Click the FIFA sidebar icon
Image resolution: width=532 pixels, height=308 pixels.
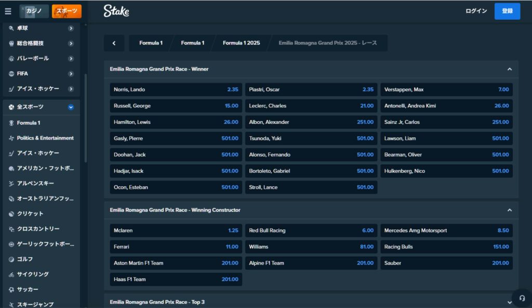pyautogui.click(x=11, y=74)
